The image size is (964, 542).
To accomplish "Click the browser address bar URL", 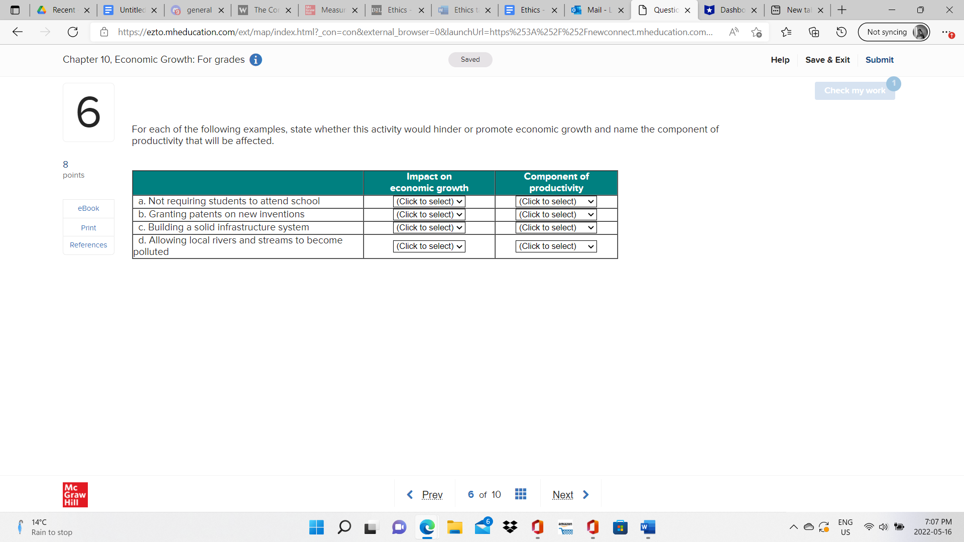I will 415,32.
